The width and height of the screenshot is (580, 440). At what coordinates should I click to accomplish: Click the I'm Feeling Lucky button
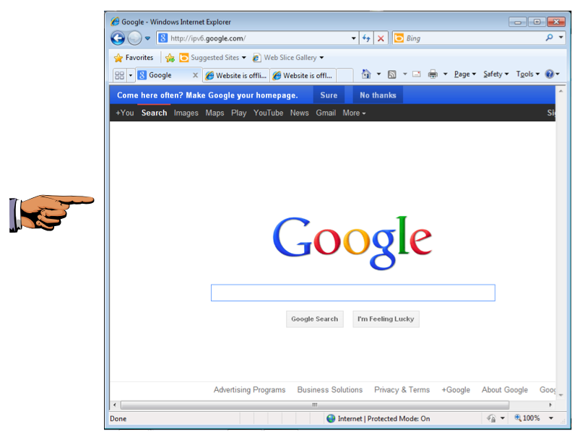[386, 319]
